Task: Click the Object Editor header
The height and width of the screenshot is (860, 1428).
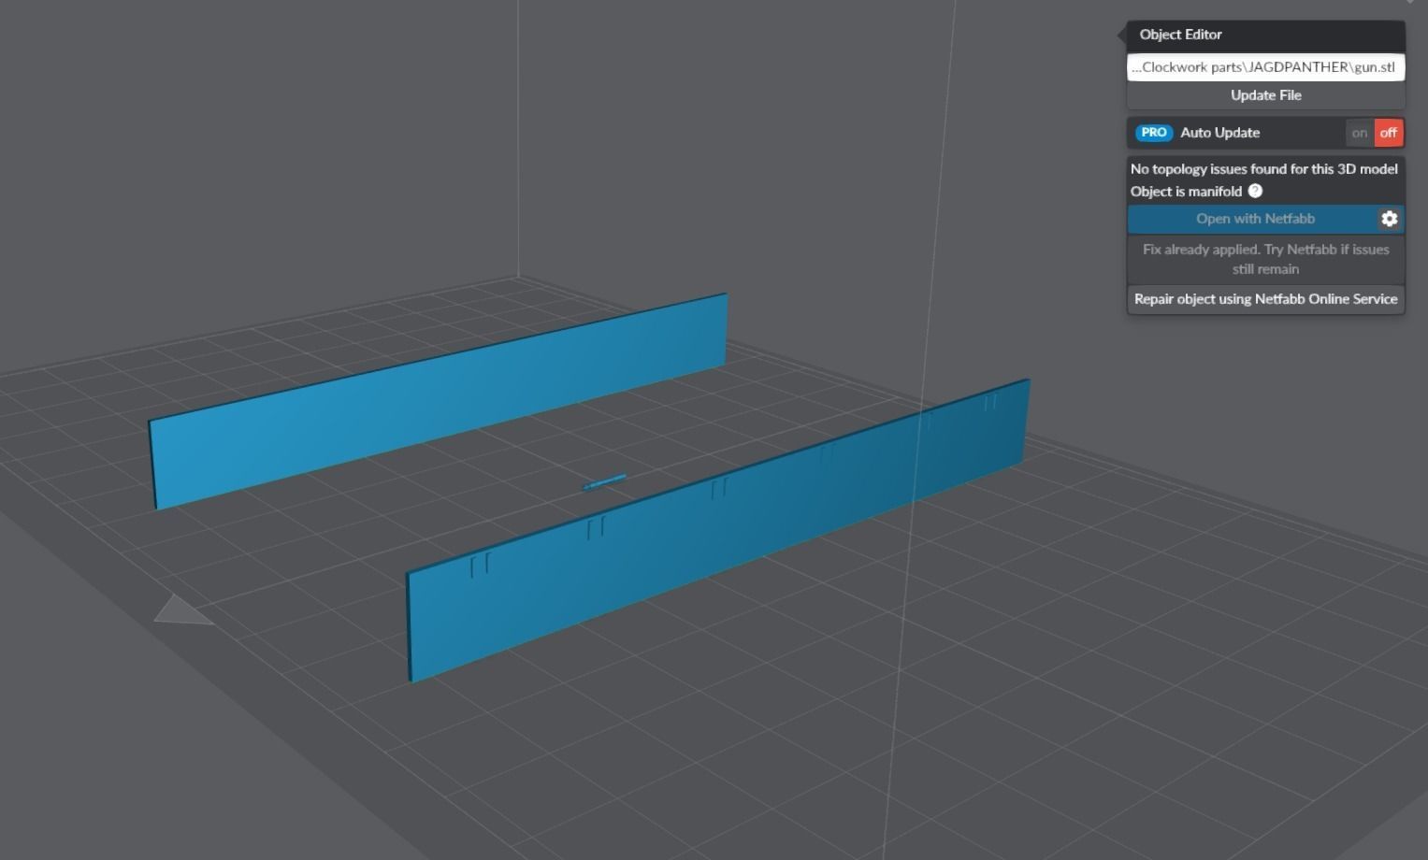Action: tap(1265, 35)
